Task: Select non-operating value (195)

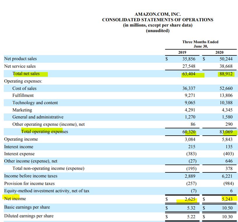Action: click(191, 169)
